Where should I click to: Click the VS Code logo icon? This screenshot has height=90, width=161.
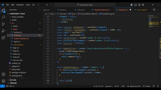(2, 5)
